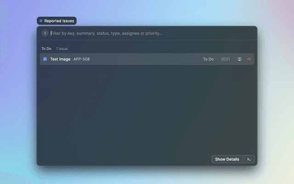Focus the filter by key search field
The image size is (294, 184).
coord(138,33)
